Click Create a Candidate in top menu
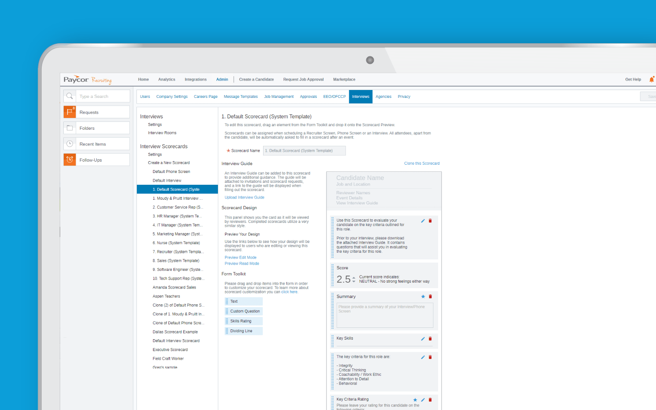Screen dimensions: 656x410 [x=256, y=79]
